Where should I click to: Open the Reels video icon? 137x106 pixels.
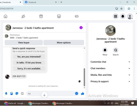coord(41,16)
